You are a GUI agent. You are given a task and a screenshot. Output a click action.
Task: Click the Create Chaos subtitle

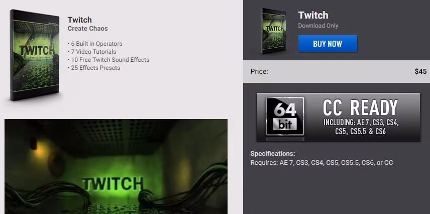point(88,28)
